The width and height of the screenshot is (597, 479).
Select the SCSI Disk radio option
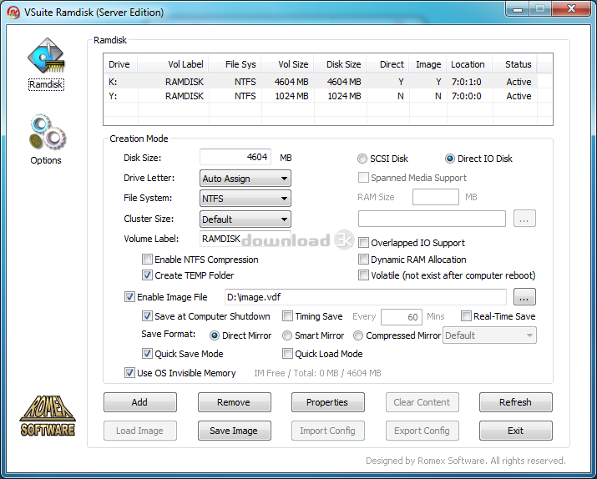(362, 159)
